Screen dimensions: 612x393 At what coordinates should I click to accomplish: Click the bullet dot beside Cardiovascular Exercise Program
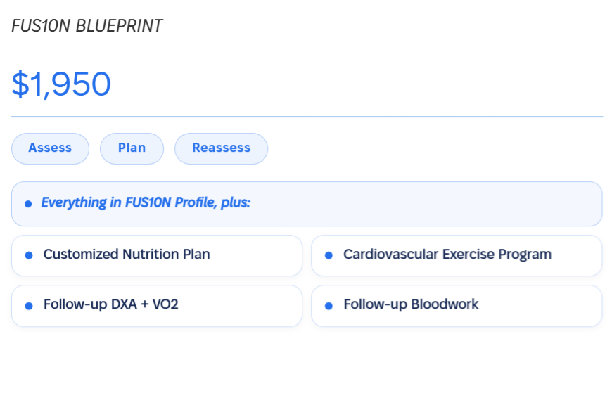click(329, 255)
